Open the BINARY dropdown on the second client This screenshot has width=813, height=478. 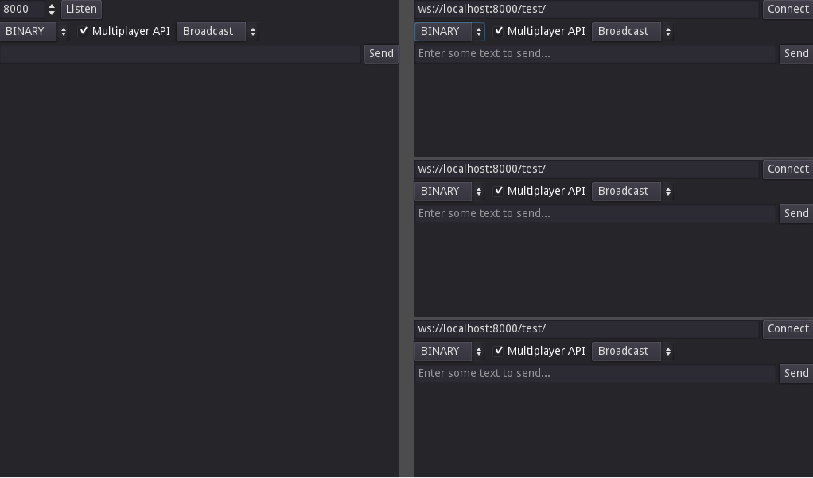(x=448, y=191)
